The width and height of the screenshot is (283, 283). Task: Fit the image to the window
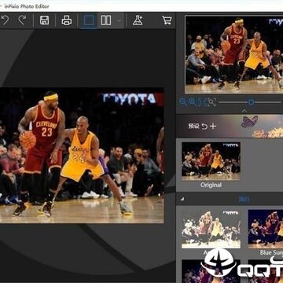[211, 102]
